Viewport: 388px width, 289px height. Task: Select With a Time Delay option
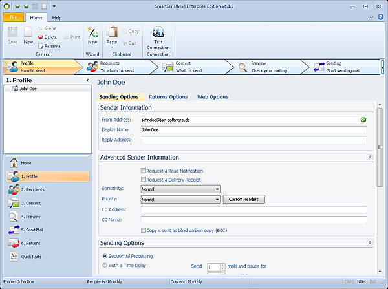pos(105,265)
